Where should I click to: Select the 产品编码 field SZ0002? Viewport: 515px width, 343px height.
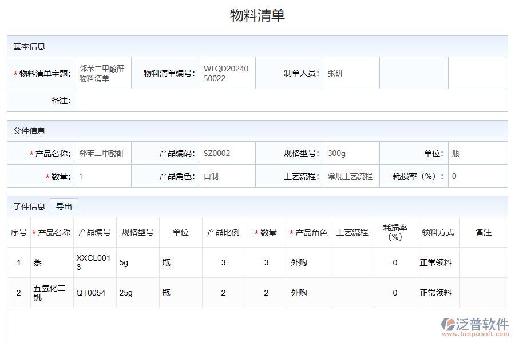[x=227, y=153]
